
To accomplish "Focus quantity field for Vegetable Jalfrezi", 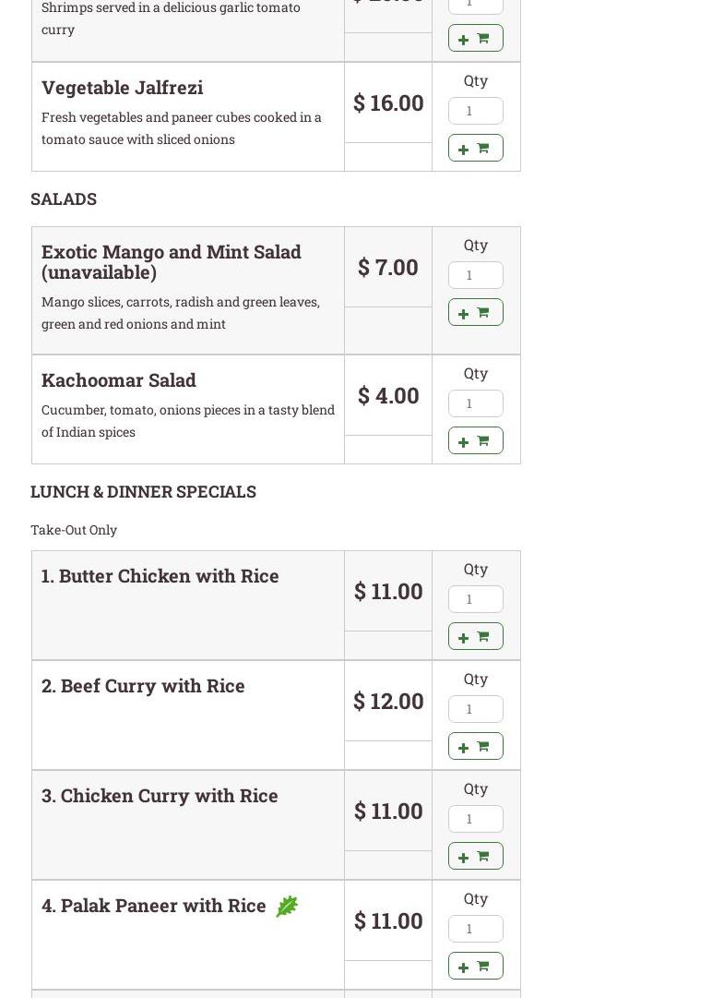I will [475, 111].
